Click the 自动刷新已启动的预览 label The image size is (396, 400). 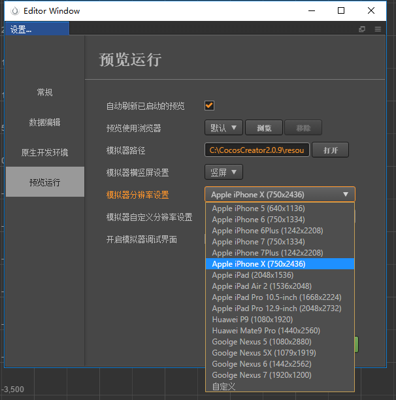[x=145, y=106]
